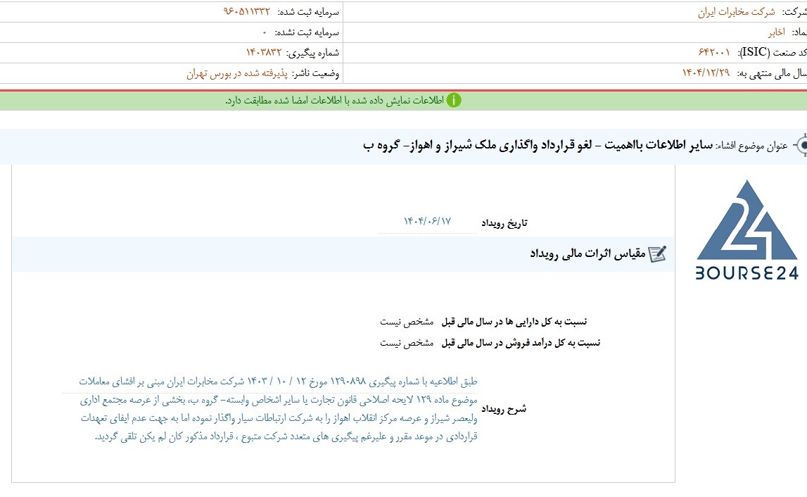
Task: Select the ISIC industry code ۶۴۲۰۰۱
Action: [714, 53]
